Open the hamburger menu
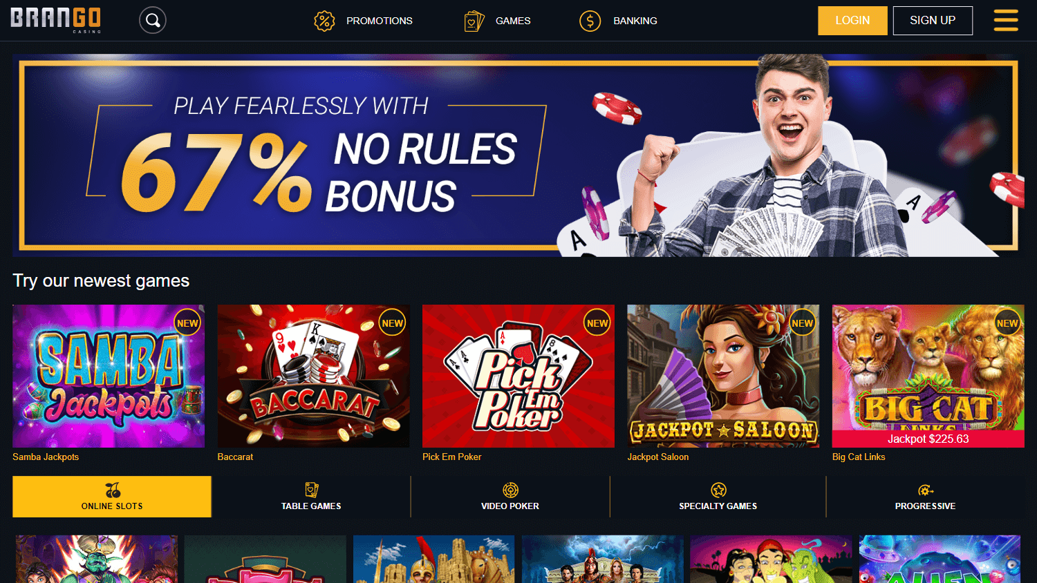The width and height of the screenshot is (1037, 583). (x=1006, y=20)
